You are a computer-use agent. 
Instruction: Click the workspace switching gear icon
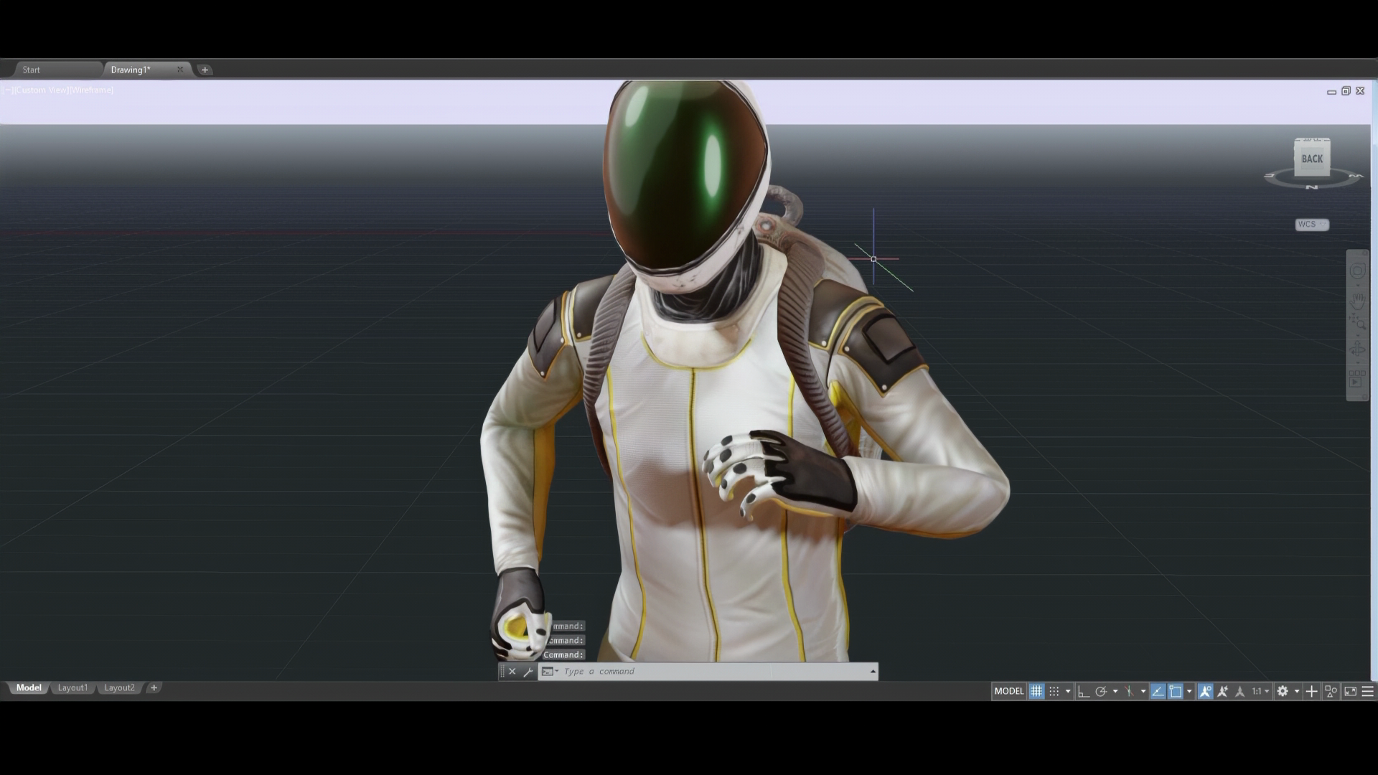1283,691
